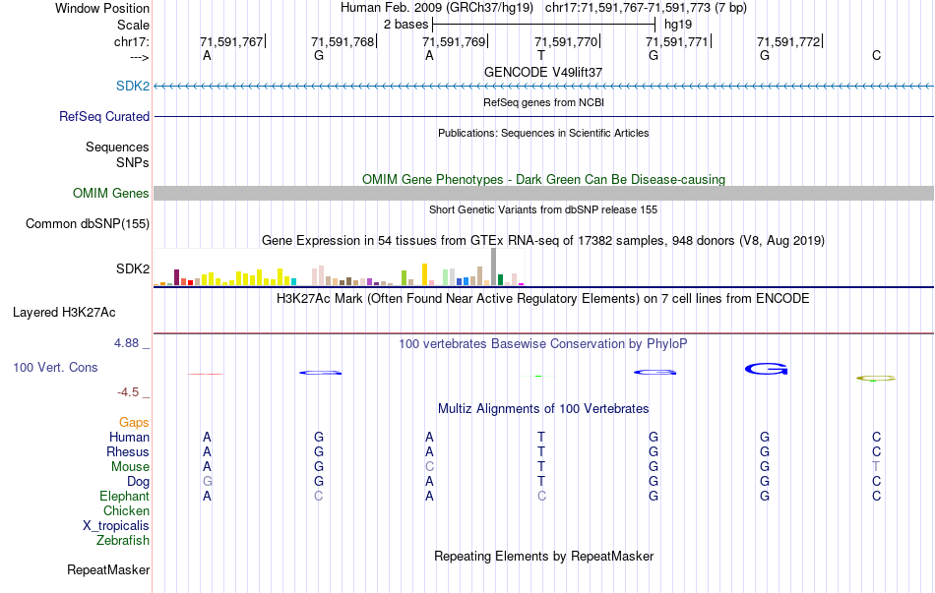
Task: Click the 'hg19' label beside scale bar
Action: 678,25
